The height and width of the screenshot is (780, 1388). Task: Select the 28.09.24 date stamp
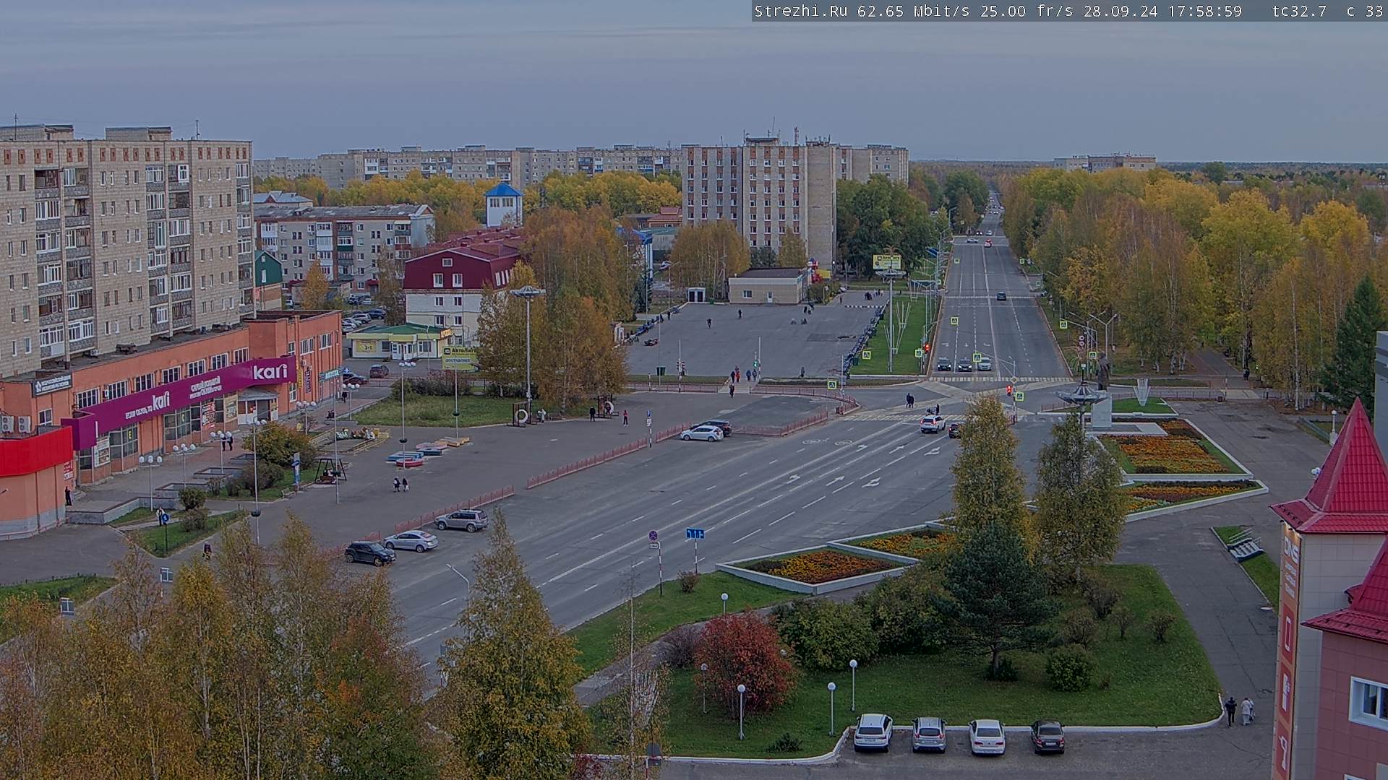[1120, 11]
